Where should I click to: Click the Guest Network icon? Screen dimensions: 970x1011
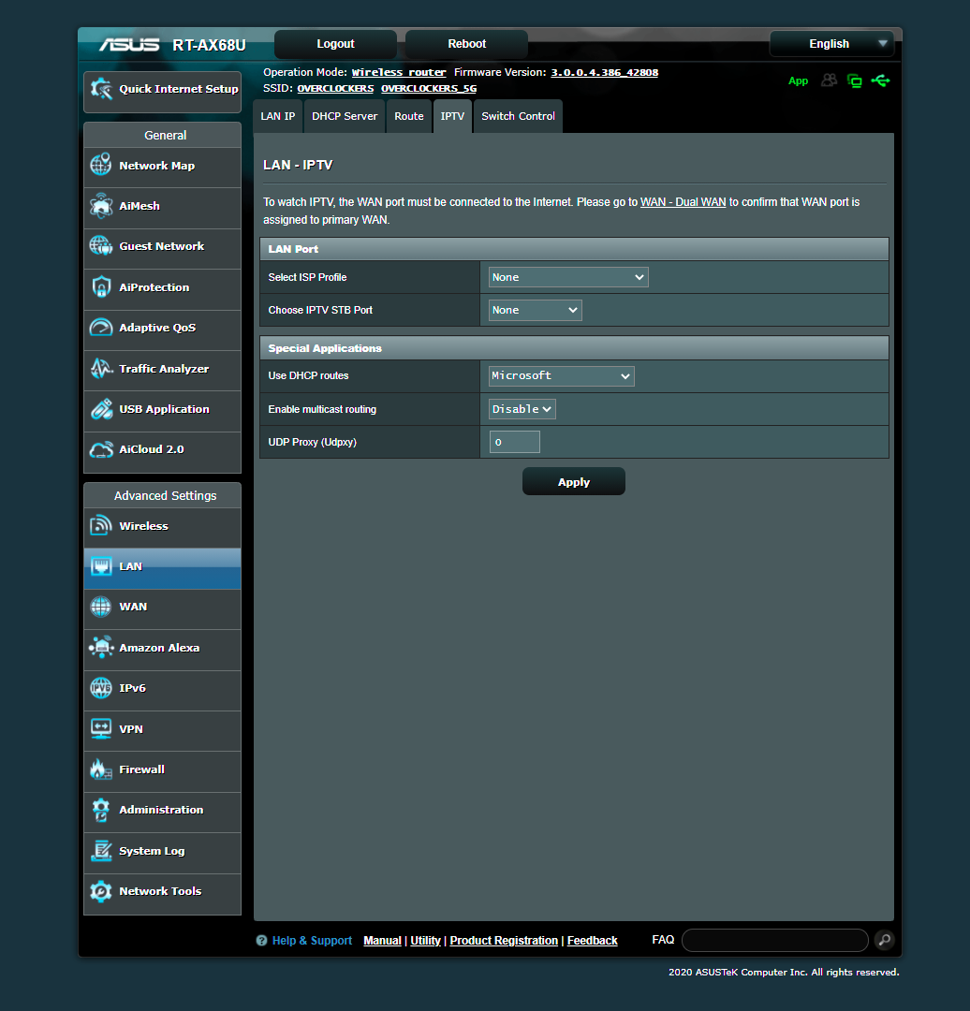[x=101, y=246]
